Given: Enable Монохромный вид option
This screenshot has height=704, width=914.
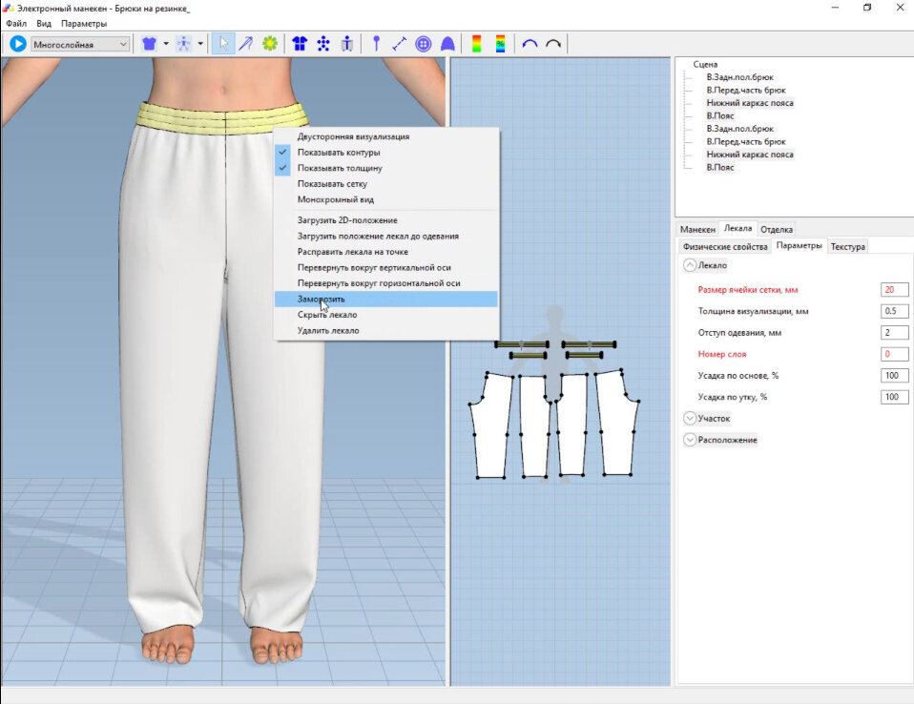Looking at the screenshot, I should 385,199.
